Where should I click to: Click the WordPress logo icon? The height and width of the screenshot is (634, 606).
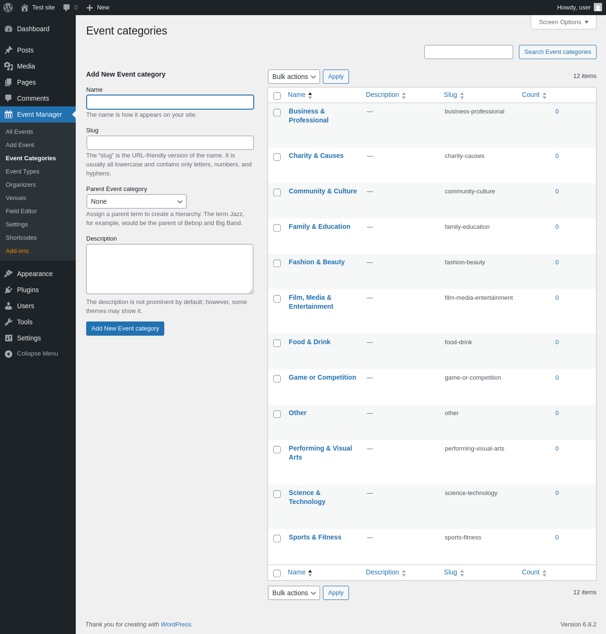pos(8,8)
